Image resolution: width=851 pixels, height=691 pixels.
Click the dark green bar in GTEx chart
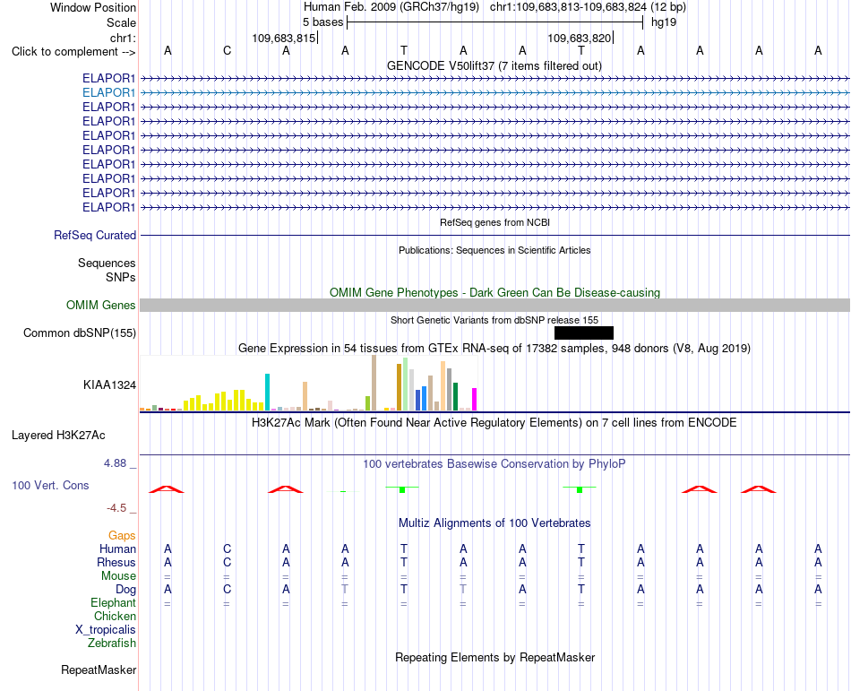(x=455, y=396)
